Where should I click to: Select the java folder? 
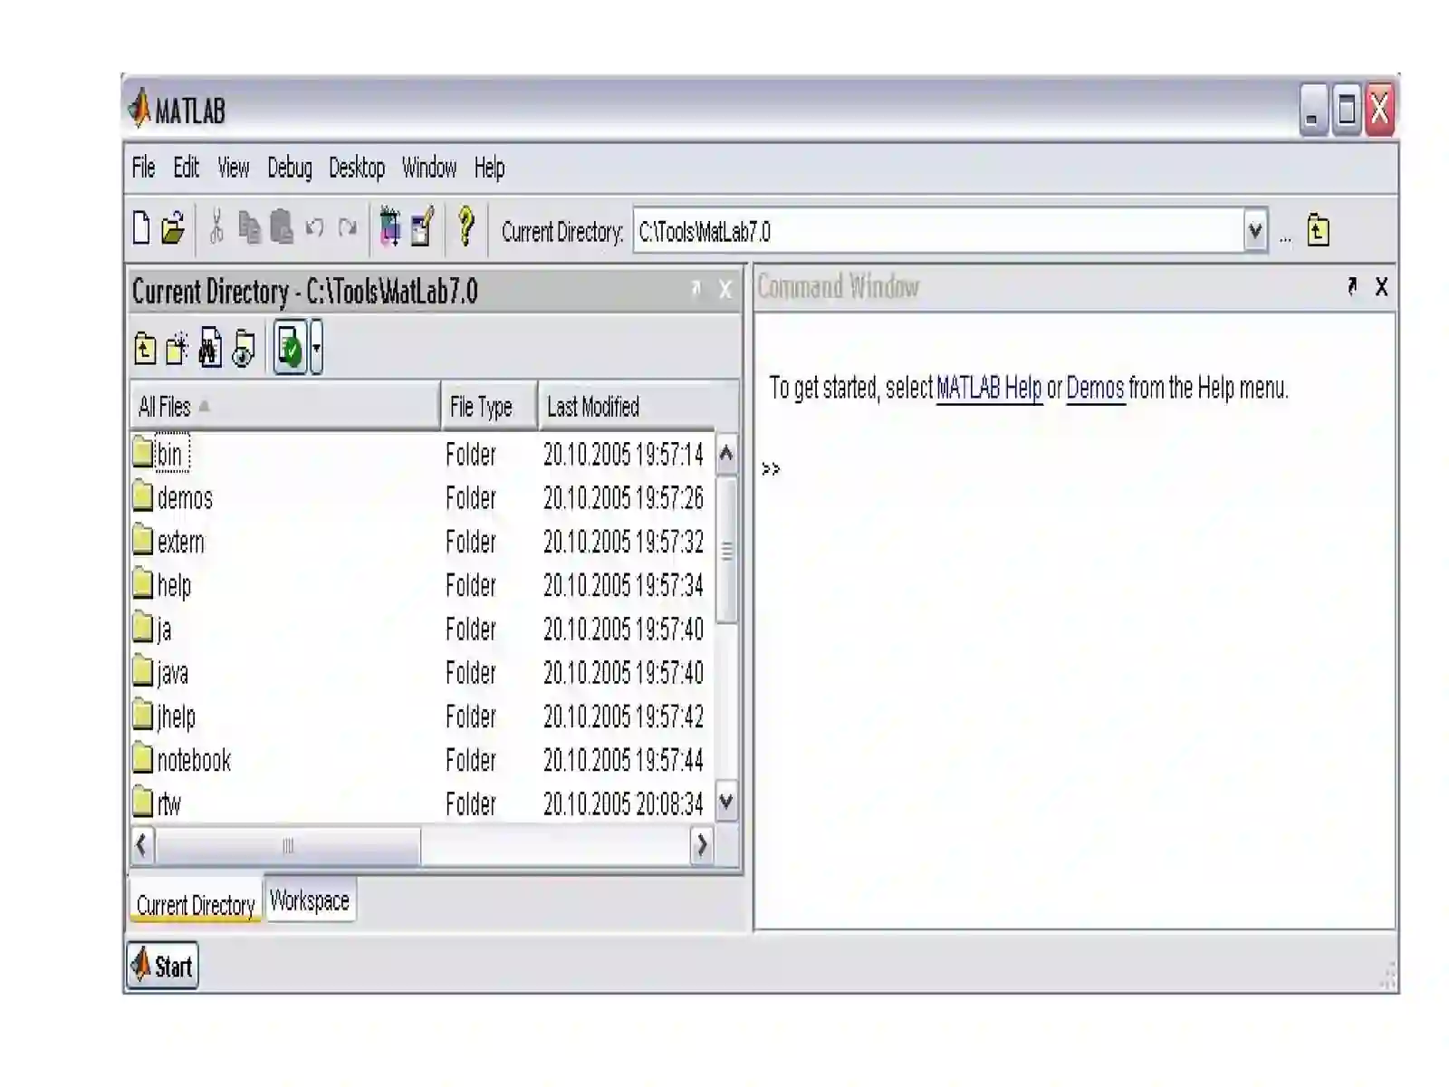[161, 673]
